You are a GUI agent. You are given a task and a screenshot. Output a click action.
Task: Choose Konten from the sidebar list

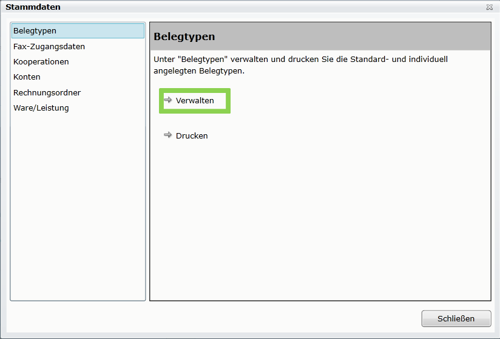(x=27, y=77)
